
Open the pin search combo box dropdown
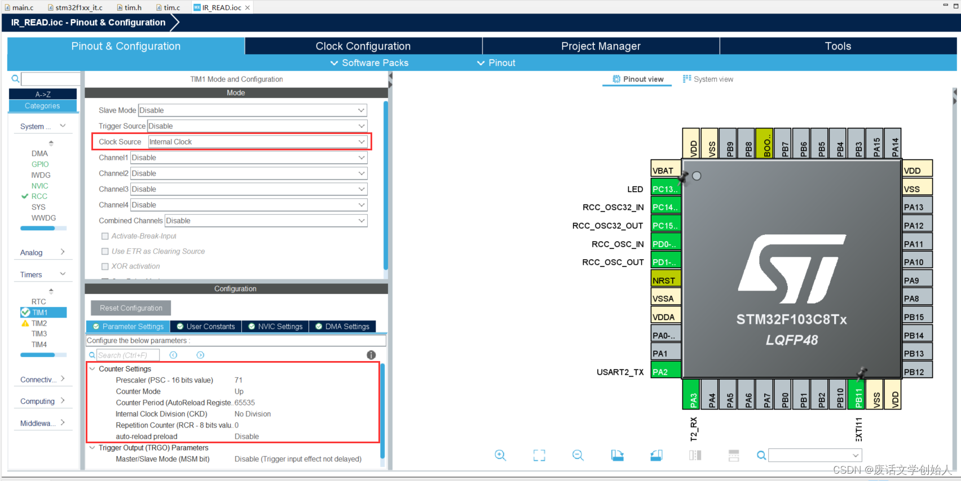pyautogui.click(x=856, y=455)
